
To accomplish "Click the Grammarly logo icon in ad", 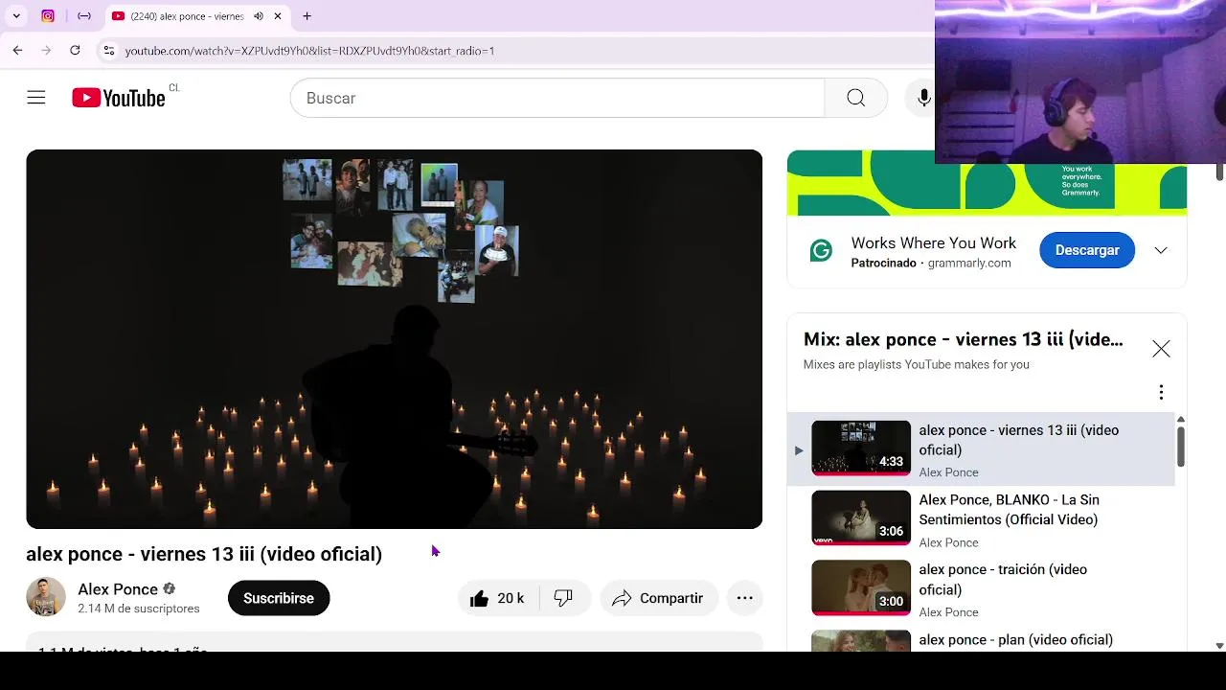I will click(821, 251).
